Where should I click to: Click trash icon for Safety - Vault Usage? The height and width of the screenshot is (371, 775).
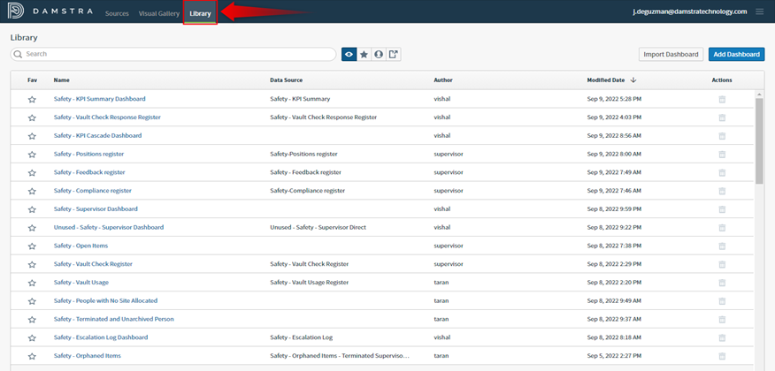click(x=722, y=283)
